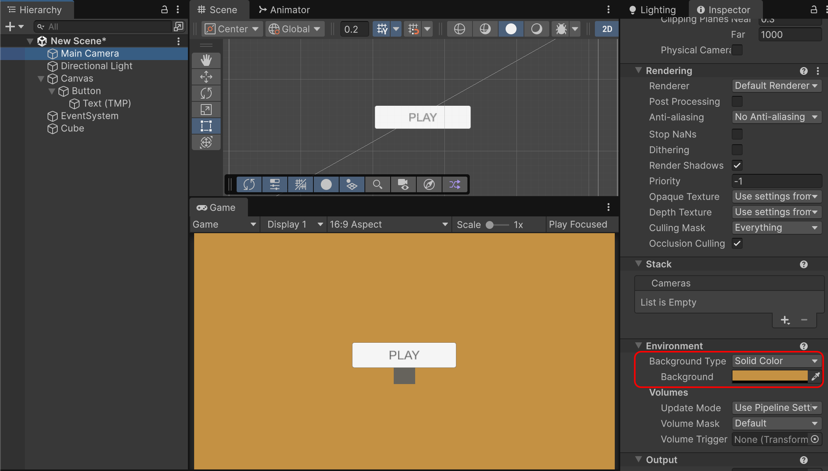The height and width of the screenshot is (471, 828).
Task: Select the Hand view tool
Action: pos(206,60)
